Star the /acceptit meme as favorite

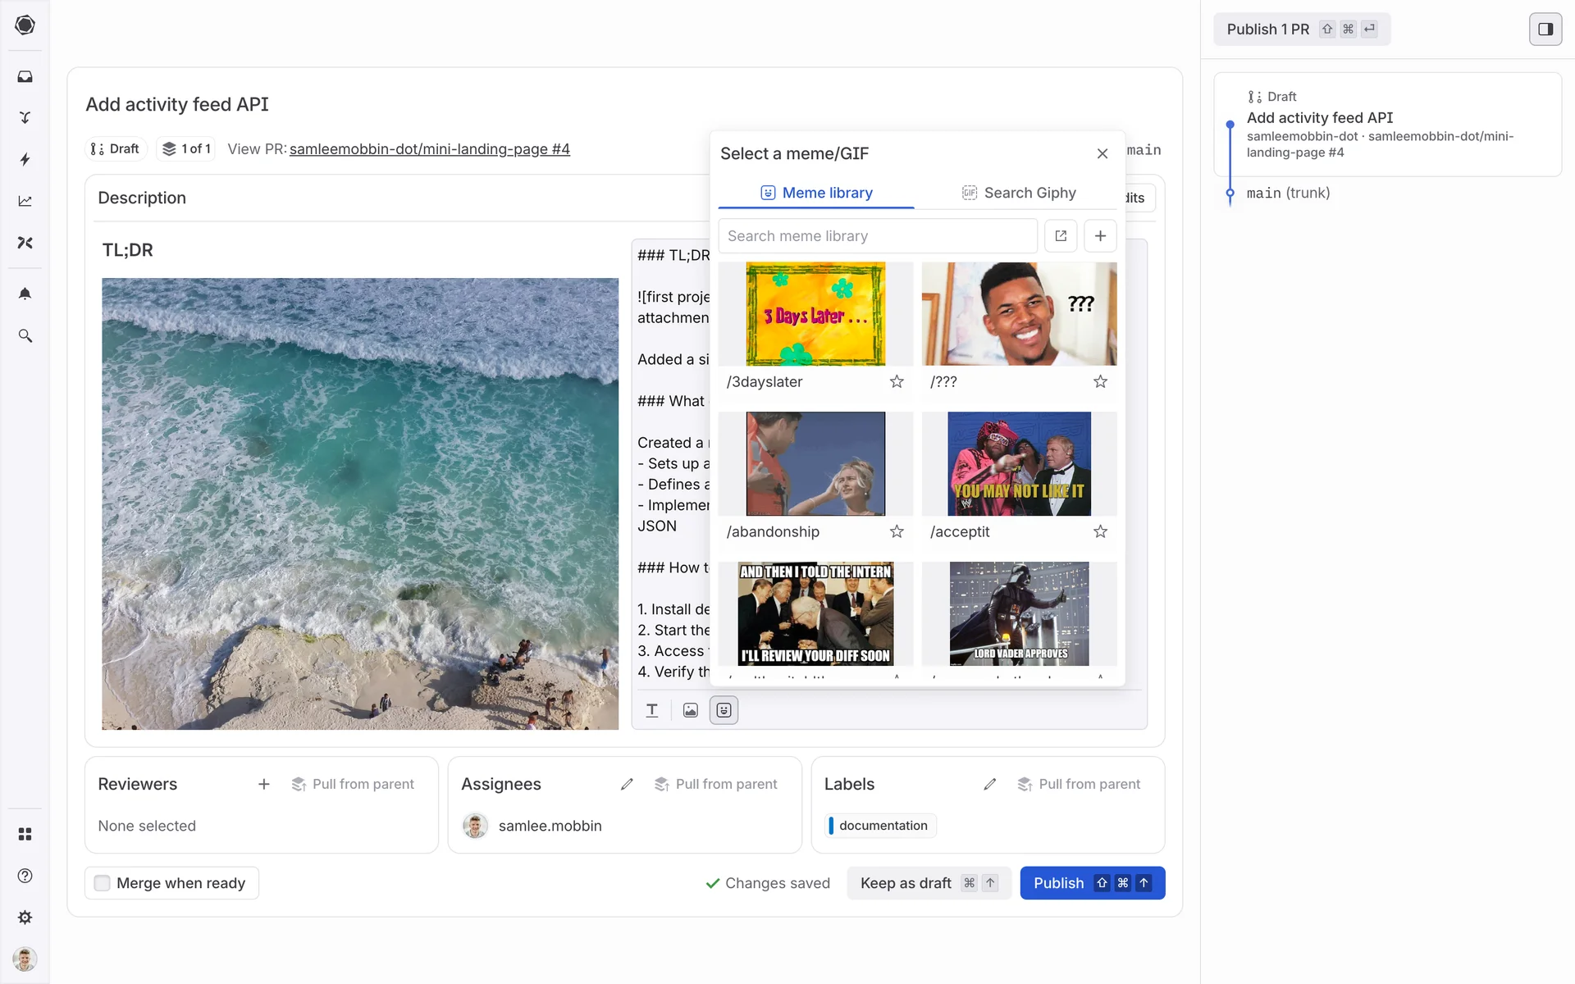(x=1100, y=531)
